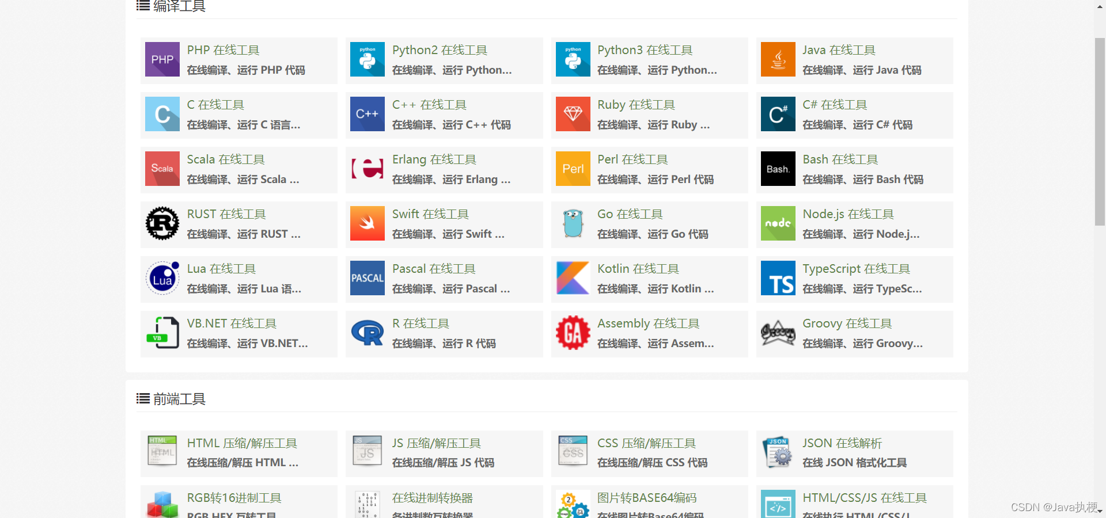The width and height of the screenshot is (1106, 518).
Task: Click the light blue C language icon
Action: point(162,114)
